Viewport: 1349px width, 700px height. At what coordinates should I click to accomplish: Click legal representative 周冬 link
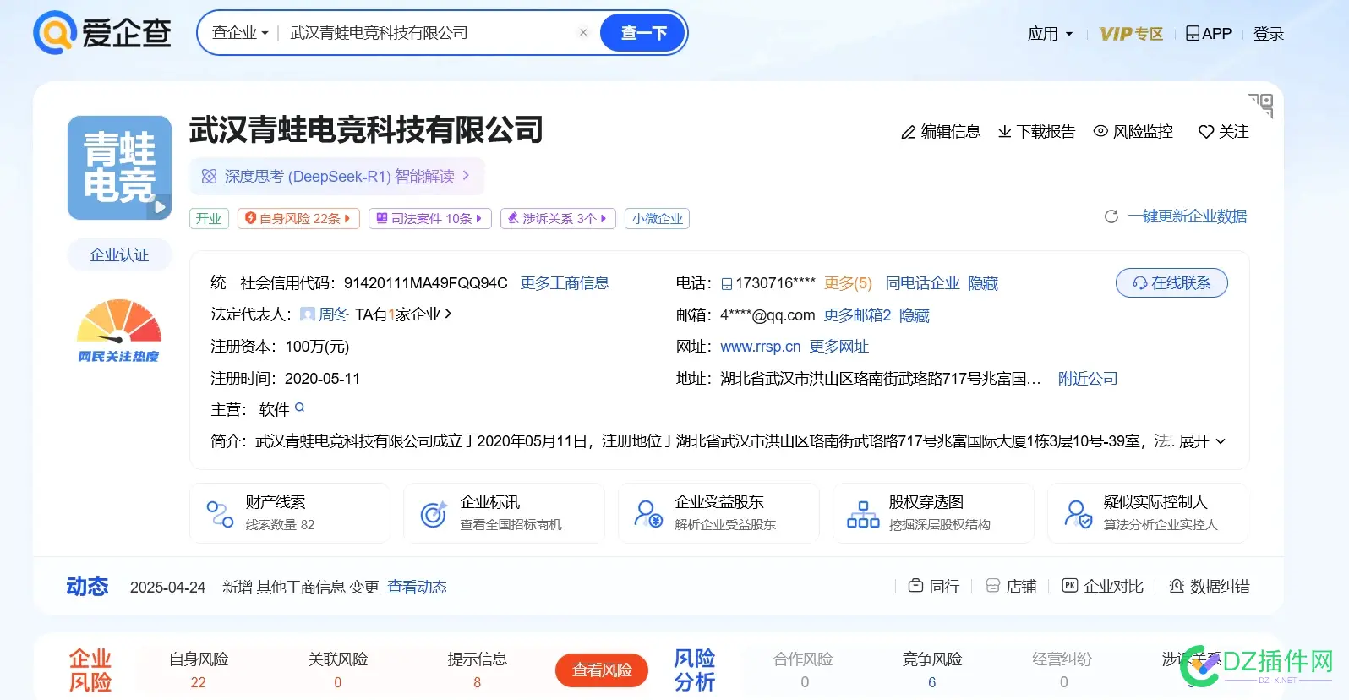[x=333, y=314]
